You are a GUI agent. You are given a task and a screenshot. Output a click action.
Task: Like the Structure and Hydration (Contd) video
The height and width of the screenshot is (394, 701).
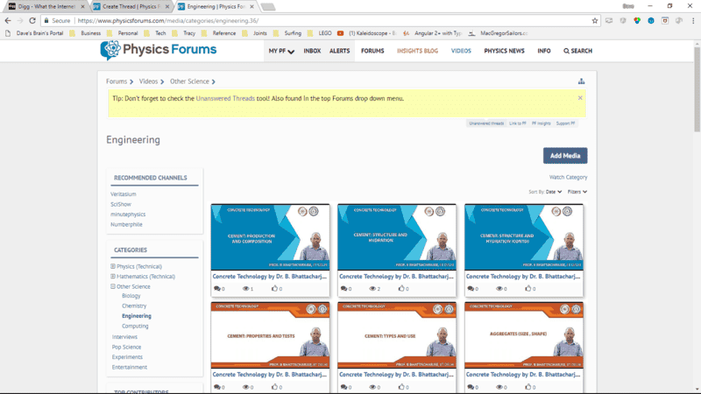[528, 289]
